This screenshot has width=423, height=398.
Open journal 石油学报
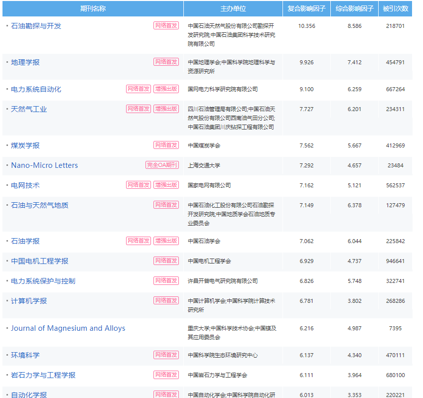(25, 241)
